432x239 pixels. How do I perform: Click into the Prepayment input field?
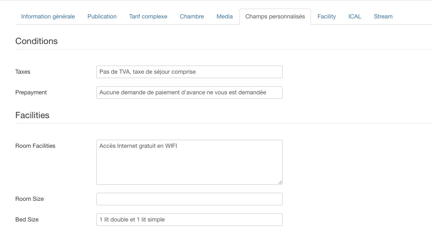tap(189, 93)
